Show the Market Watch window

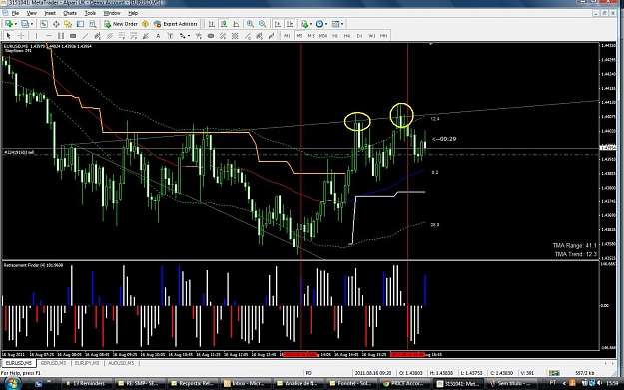44,24
